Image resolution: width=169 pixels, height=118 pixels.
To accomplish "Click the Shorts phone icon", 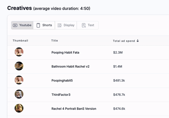I will tap(38, 25).
